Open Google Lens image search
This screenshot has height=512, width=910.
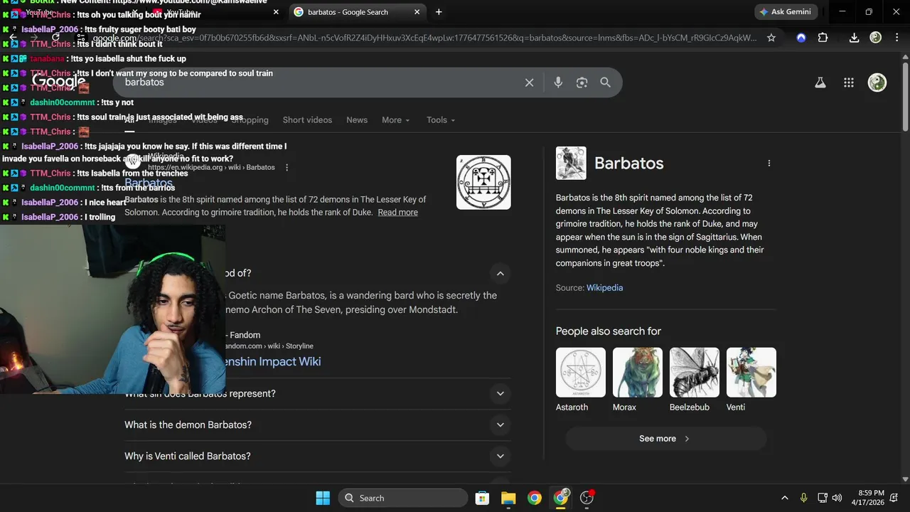[x=582, y=82]
